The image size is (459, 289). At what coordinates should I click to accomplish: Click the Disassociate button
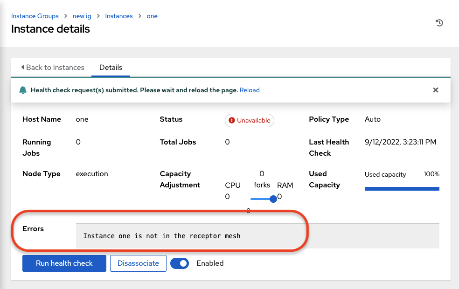pos(138,263)
